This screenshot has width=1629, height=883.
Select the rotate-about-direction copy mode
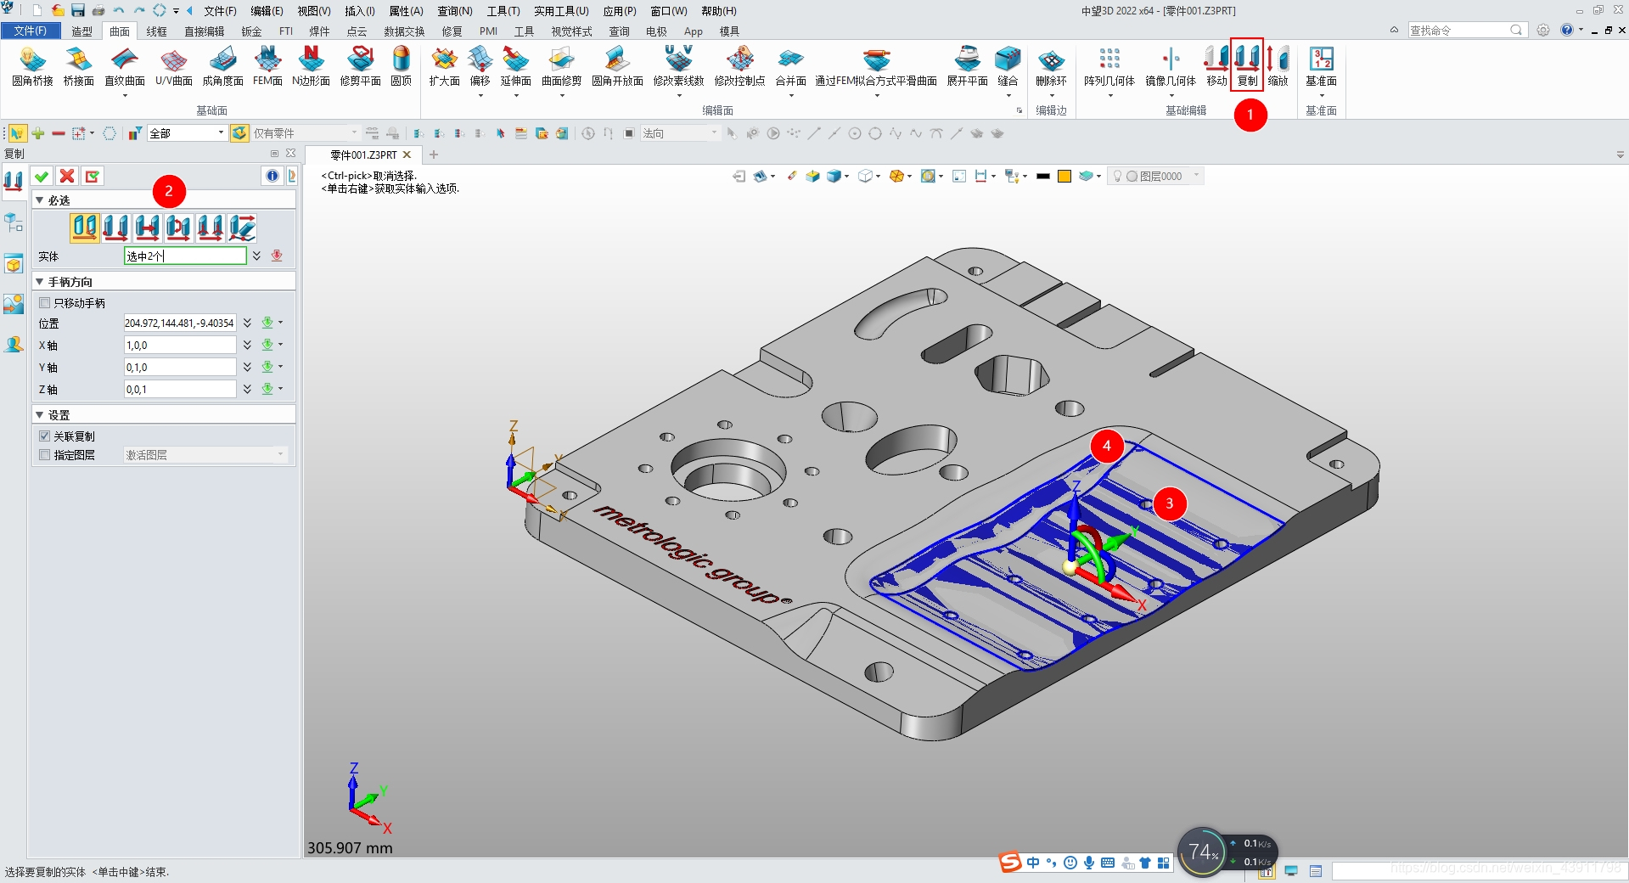point(178,228)
